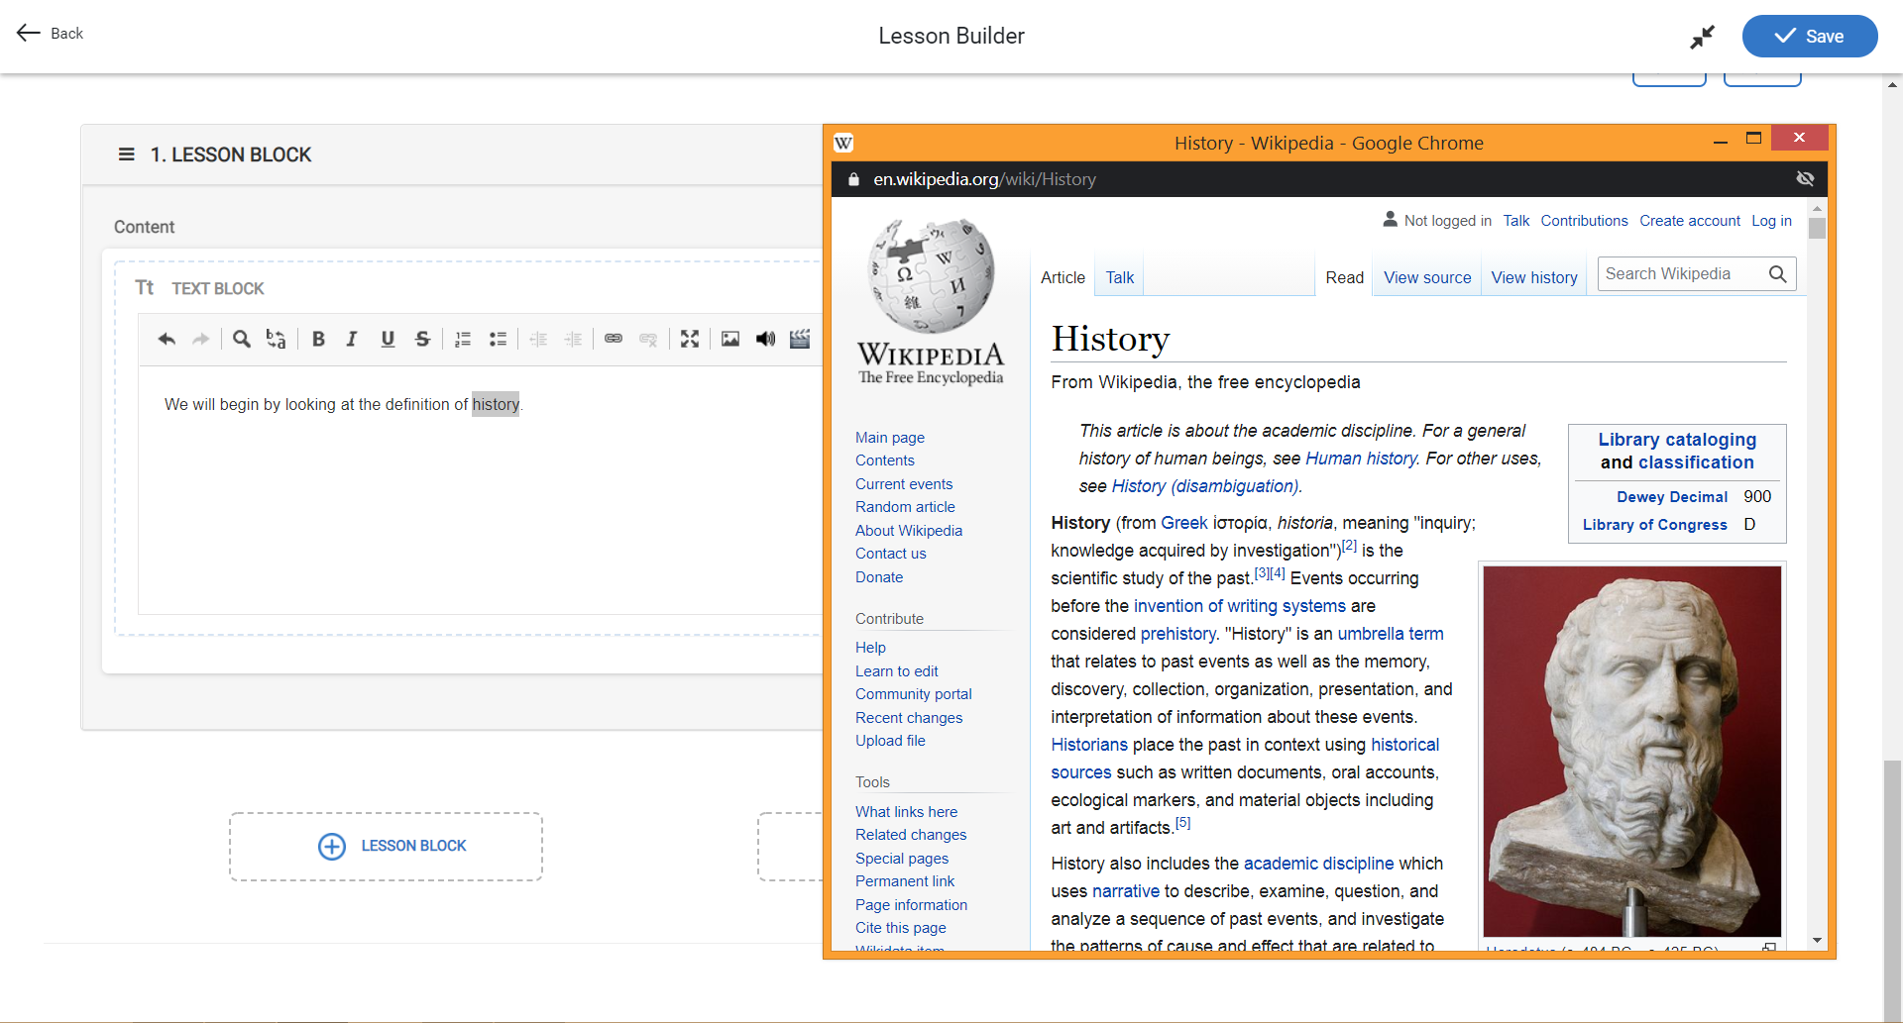Insert audio with the speaker icon

tap(765, 340)
